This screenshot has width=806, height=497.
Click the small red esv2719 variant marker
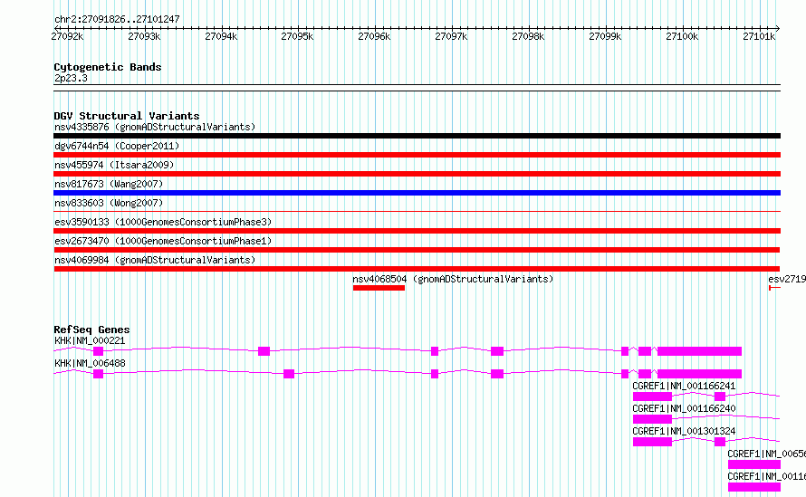click(x=774, y=288)
